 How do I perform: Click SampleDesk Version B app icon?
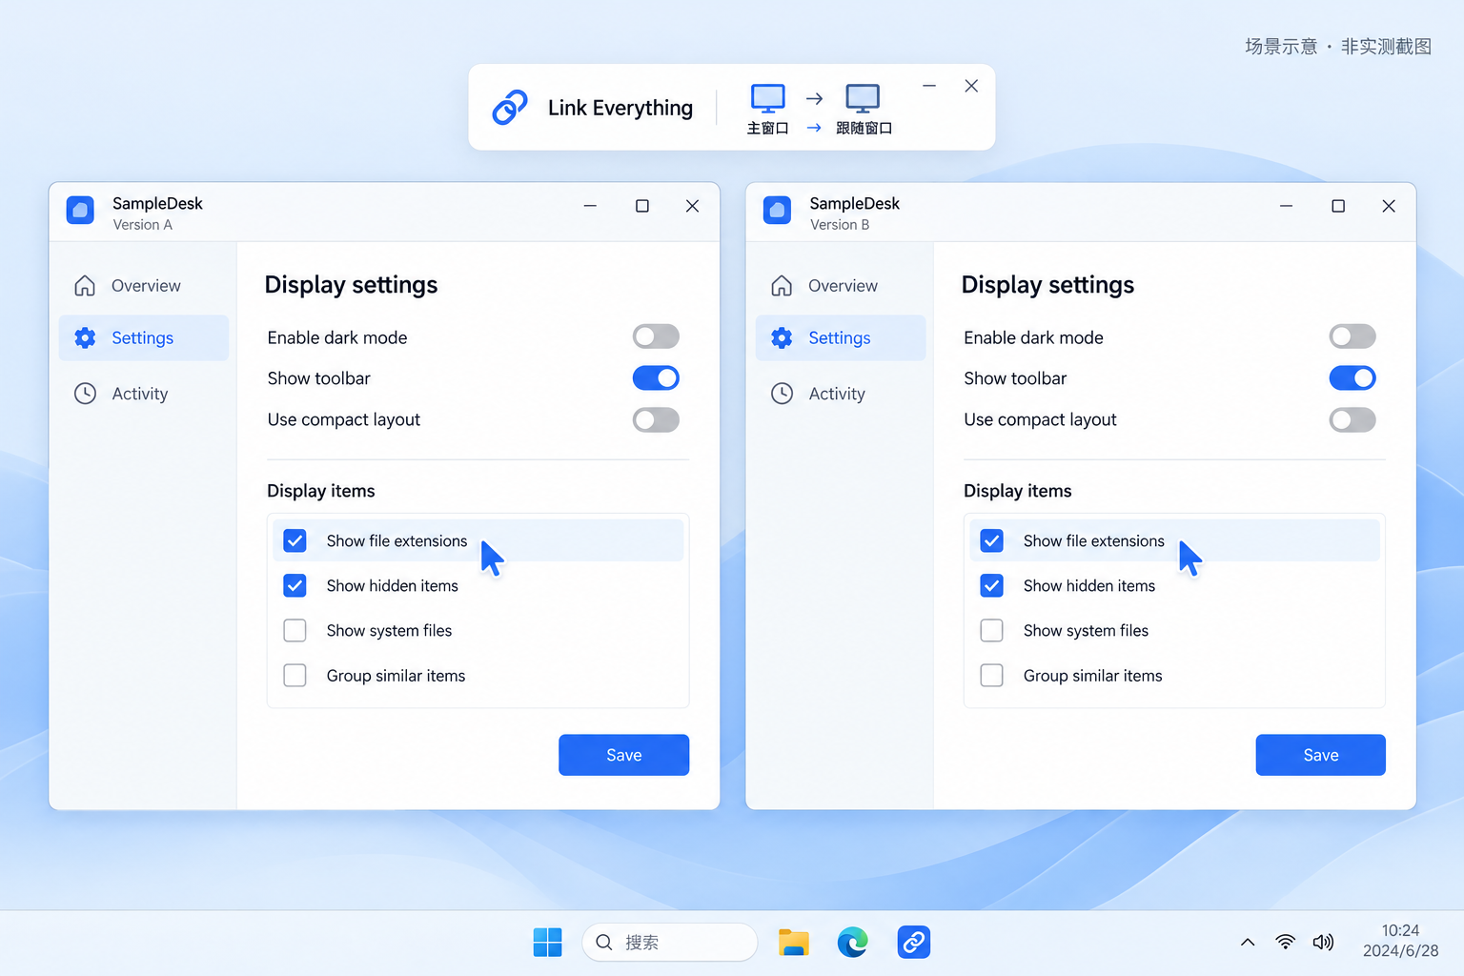778,211
